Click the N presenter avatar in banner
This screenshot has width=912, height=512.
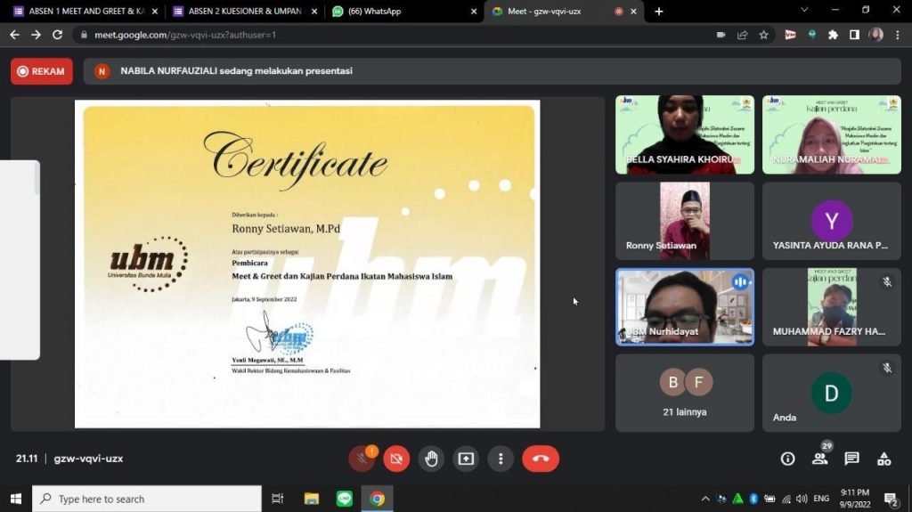[x=102, y=71]
